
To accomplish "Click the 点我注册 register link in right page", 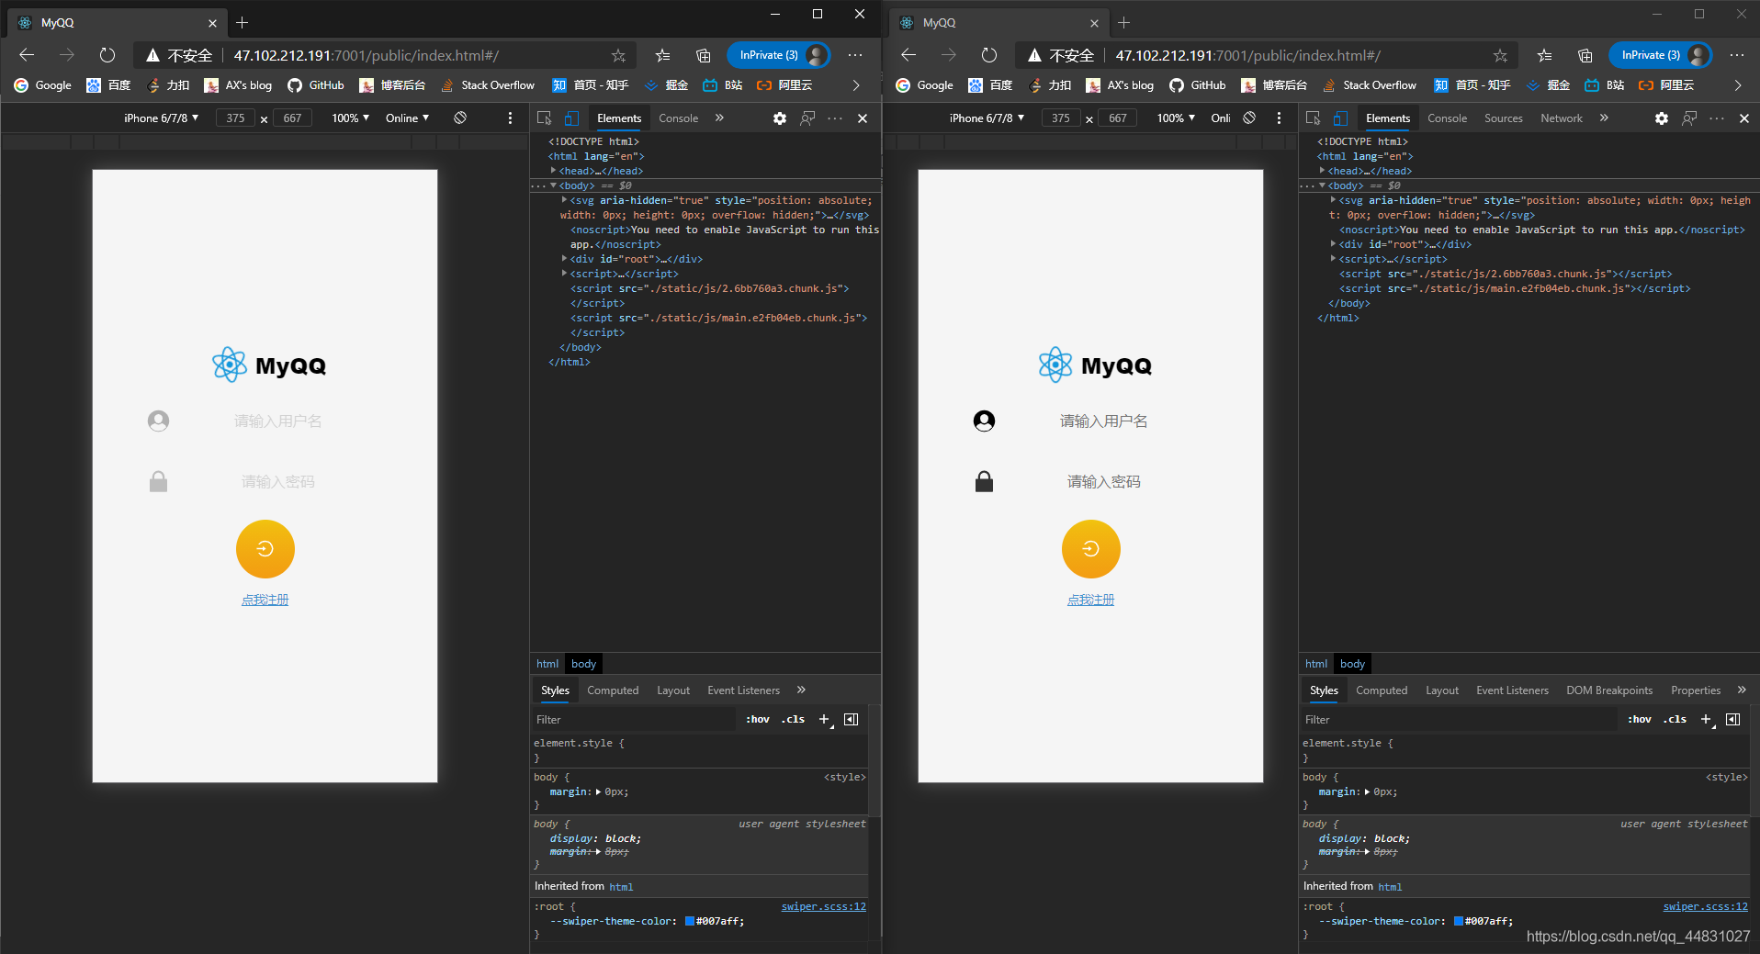I will 1091,600.
